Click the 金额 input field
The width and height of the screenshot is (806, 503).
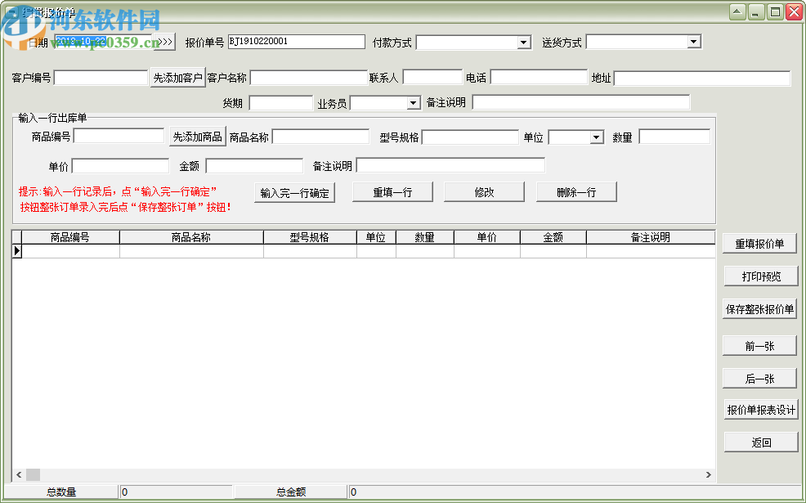254,165
